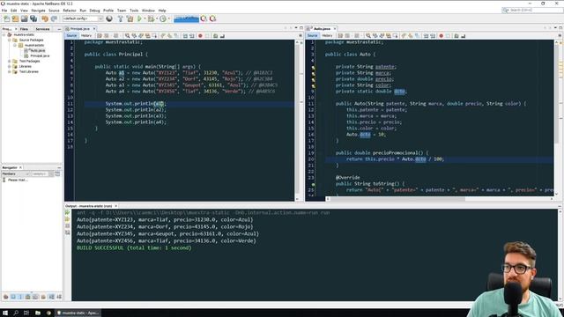Screen dimensions: 564x317
Task: Open the Profile Project dropdown arrow
Action: pyautogui.click(x=168, y=18)
